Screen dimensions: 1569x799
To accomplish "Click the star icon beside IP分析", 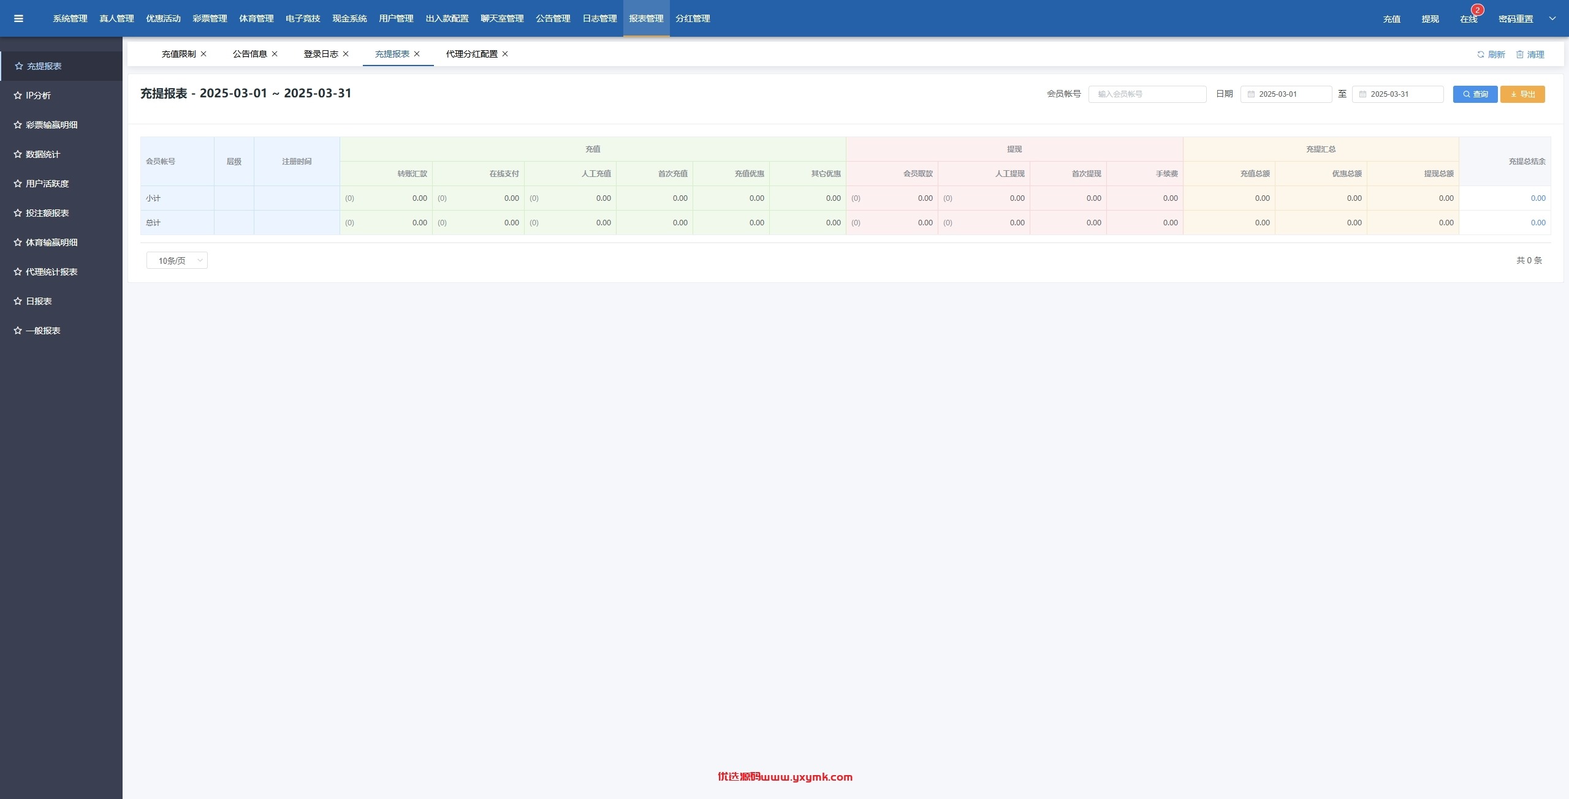I will (x=18, y=96).
